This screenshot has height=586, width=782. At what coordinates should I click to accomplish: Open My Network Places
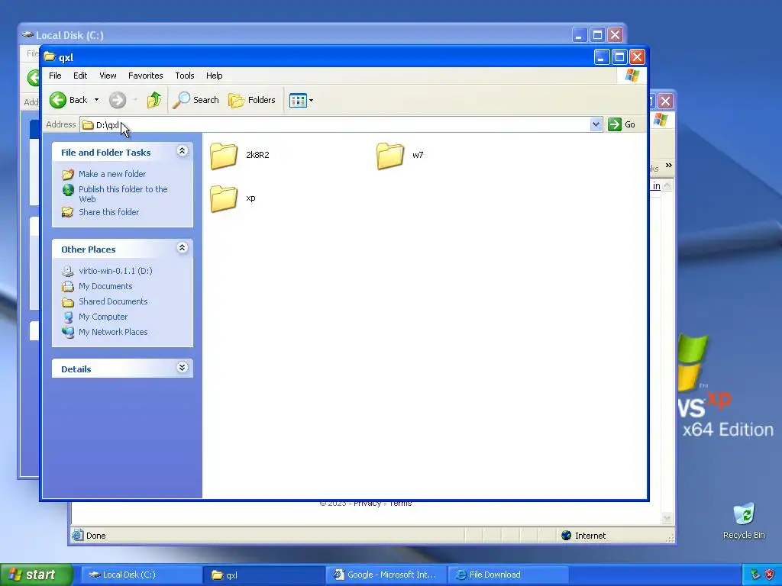(113, 332)
